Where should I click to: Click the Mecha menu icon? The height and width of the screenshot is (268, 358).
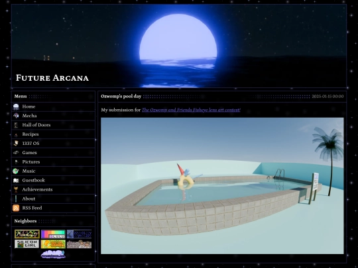[x=16, y=116]
